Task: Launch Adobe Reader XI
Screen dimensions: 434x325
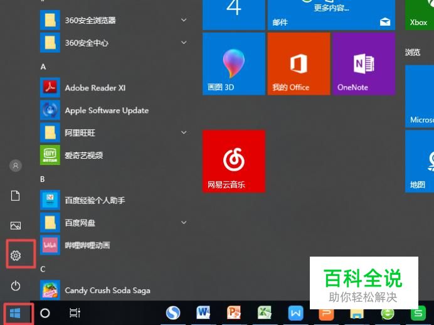Action: [x=114, y=87]
